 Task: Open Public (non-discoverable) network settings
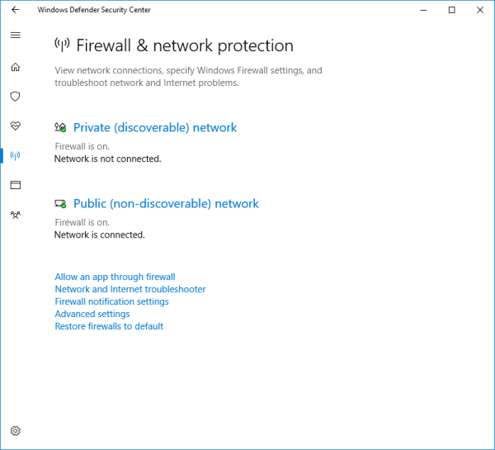pos(166,204)
